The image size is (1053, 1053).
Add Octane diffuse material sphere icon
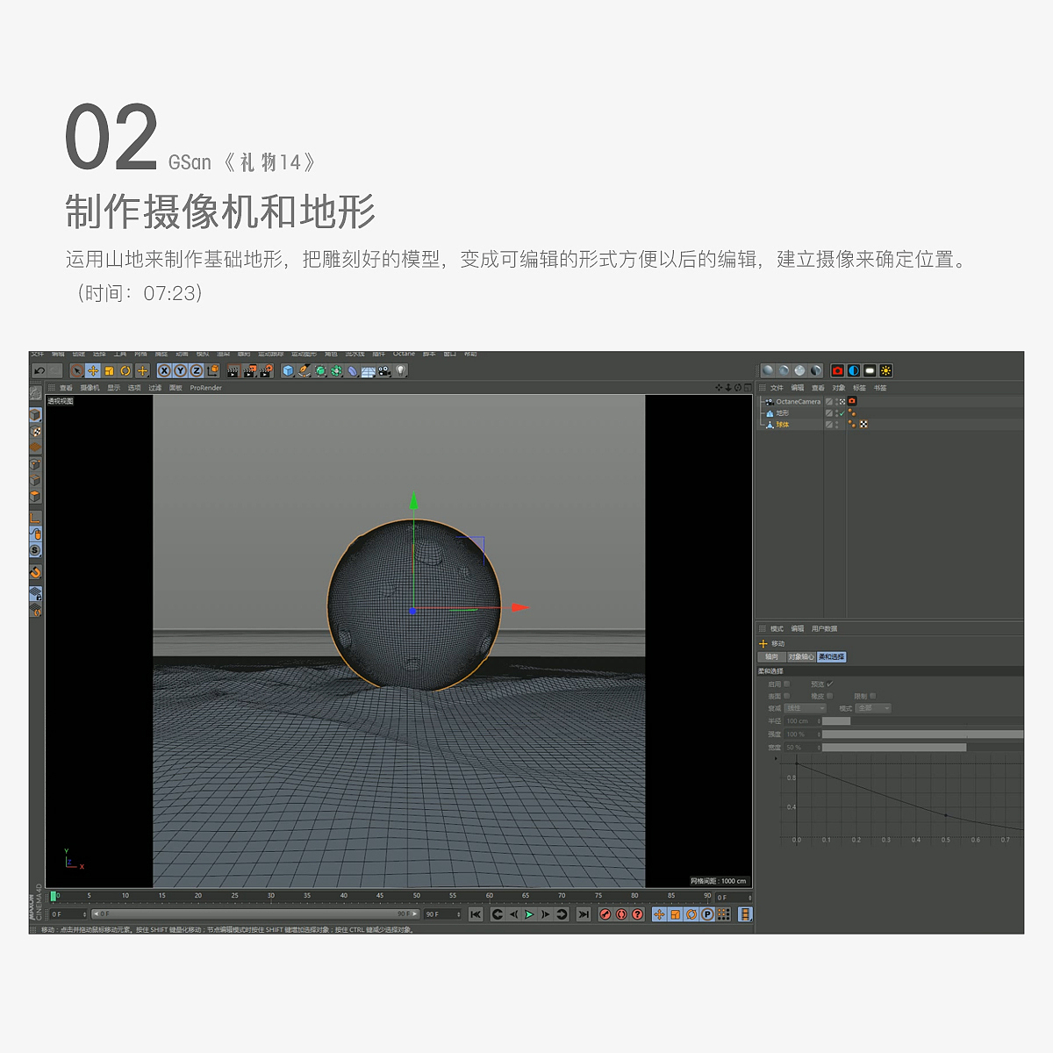tap(768, 370)
